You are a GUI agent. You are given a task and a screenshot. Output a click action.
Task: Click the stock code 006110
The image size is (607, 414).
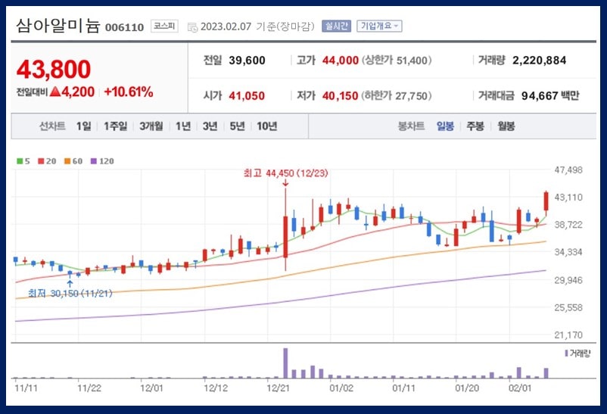124,27
